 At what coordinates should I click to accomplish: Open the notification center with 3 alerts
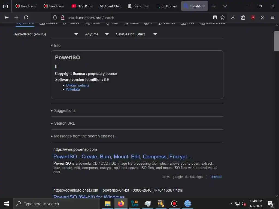pos(271,204)
